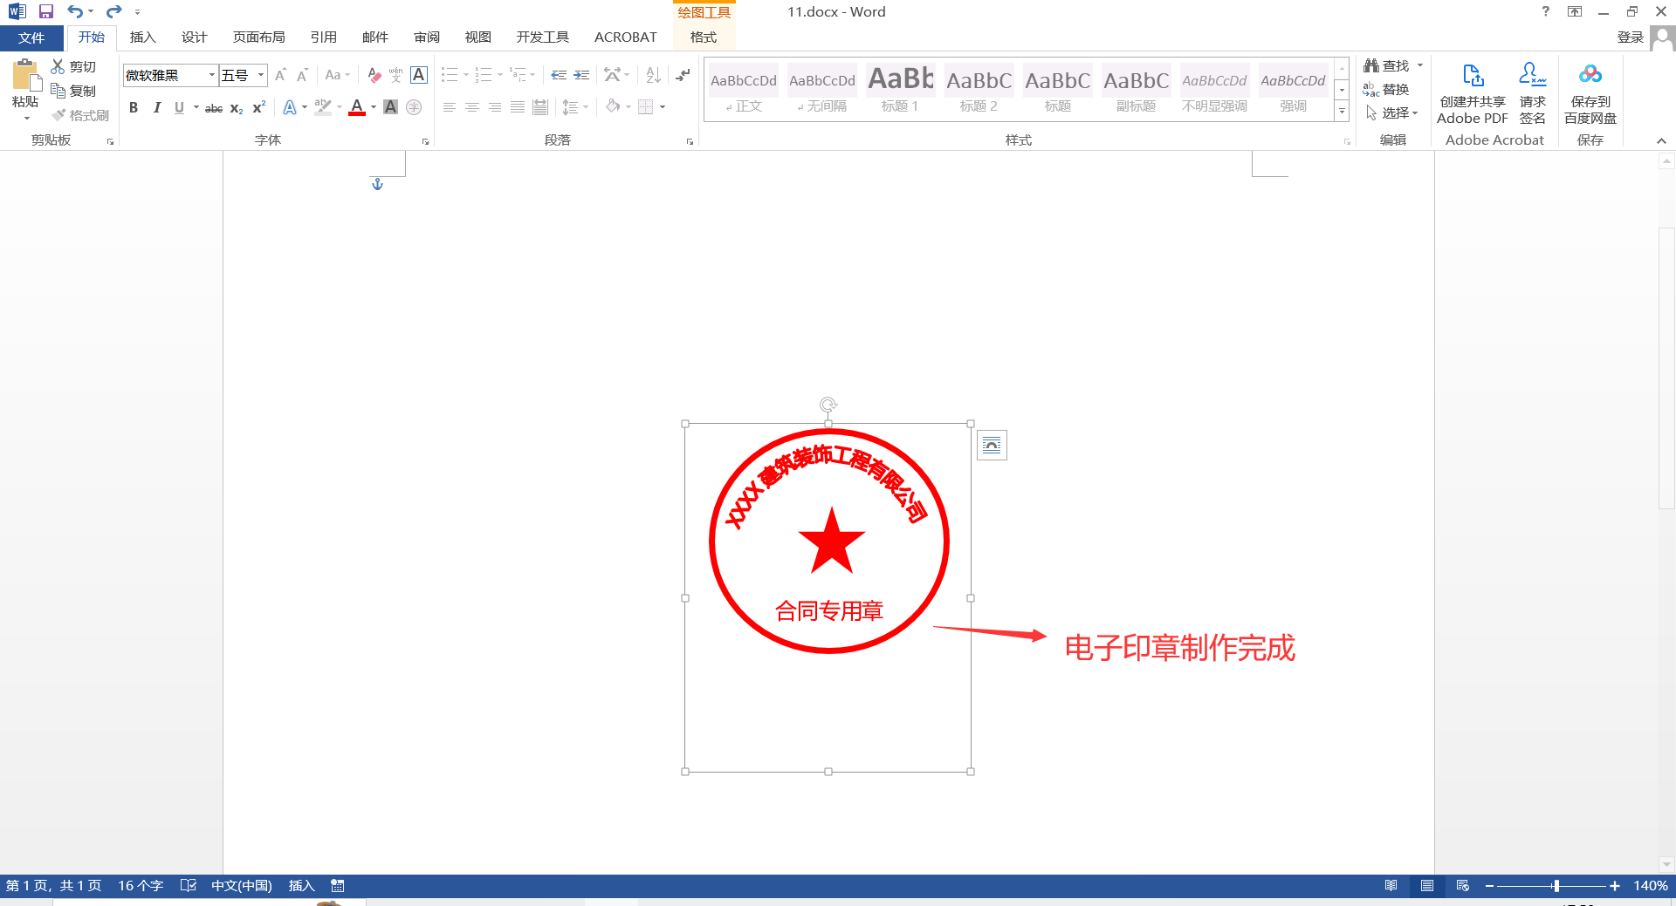Click 请求签名 icon

point(1533,93)
